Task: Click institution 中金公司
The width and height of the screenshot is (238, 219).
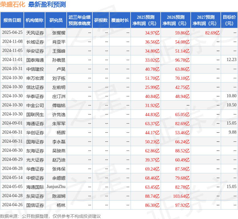Action: pyautogui.click(x=35, y=105)
